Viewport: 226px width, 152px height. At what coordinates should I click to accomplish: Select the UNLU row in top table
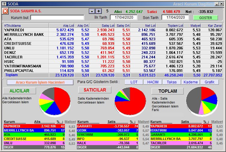(x=113, y=48)
